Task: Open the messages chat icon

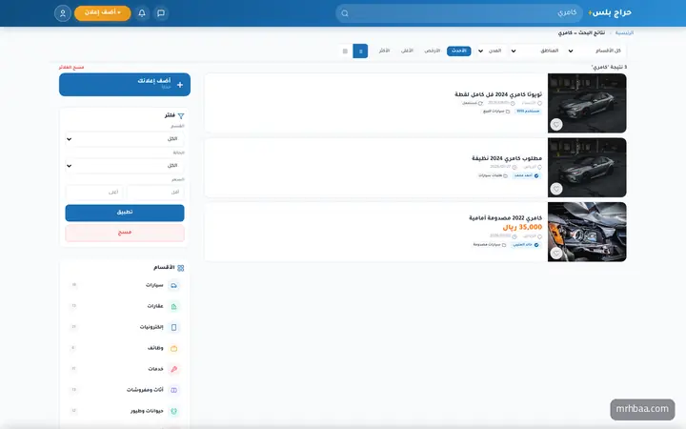Action: coord(161,13)
